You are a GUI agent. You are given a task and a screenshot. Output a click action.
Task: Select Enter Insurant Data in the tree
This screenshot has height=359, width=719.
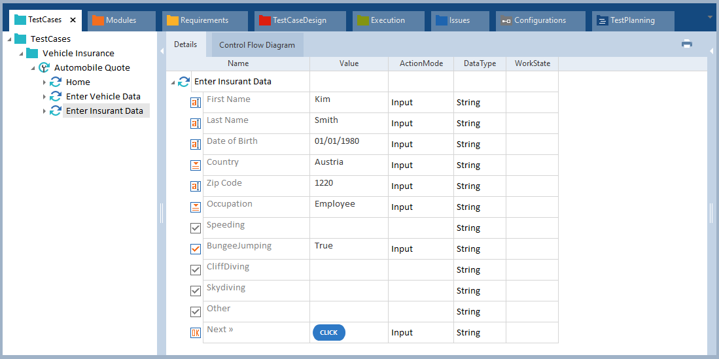tap(105, 111)
